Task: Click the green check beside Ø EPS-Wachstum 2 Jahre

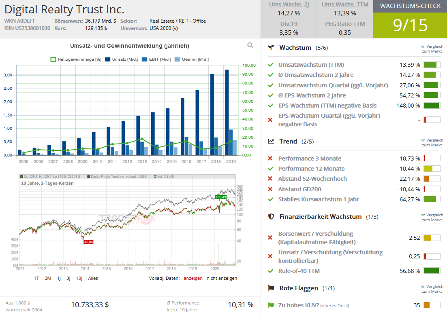Action: pos(271,95)
